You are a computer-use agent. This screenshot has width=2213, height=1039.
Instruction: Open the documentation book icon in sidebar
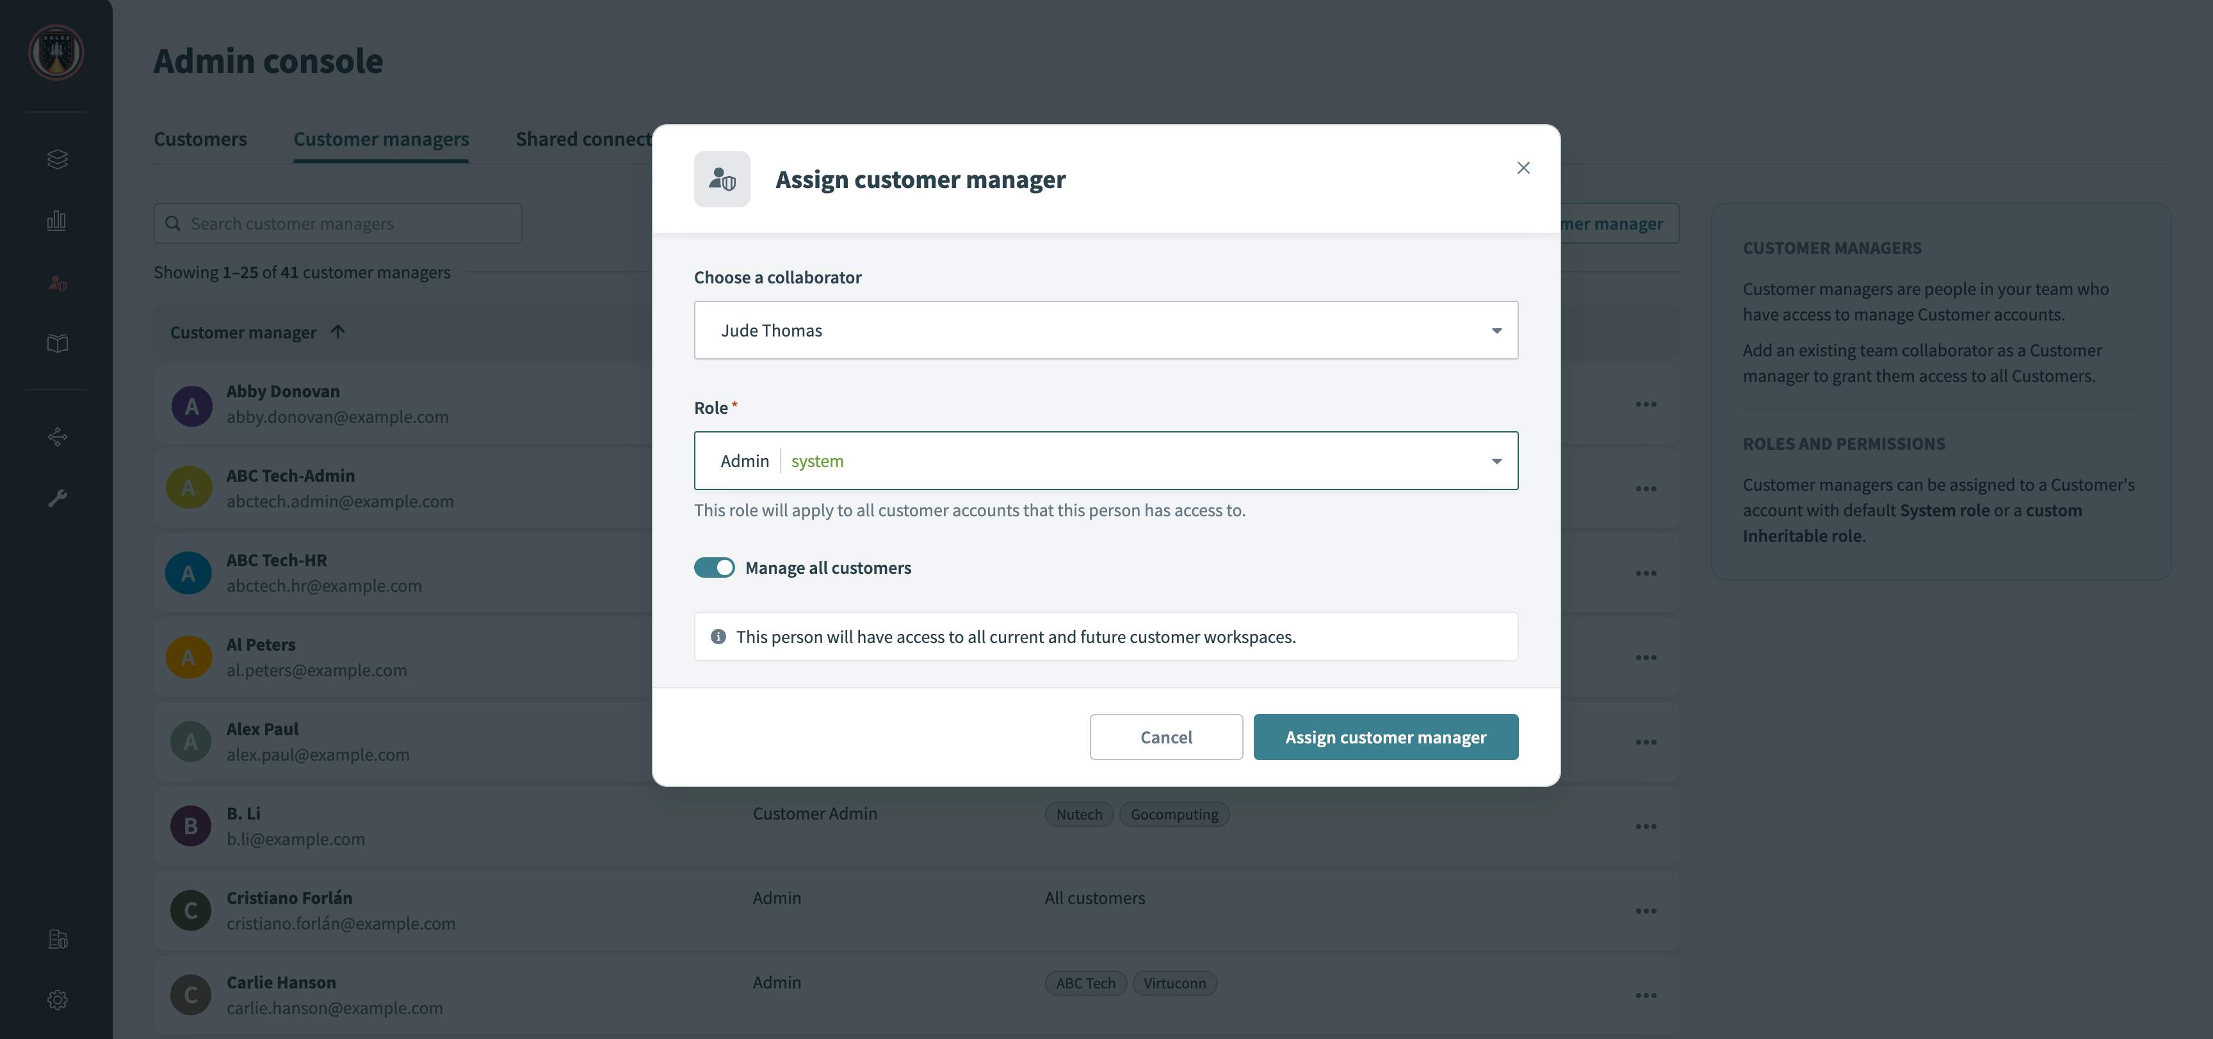[x=57, y=344]
